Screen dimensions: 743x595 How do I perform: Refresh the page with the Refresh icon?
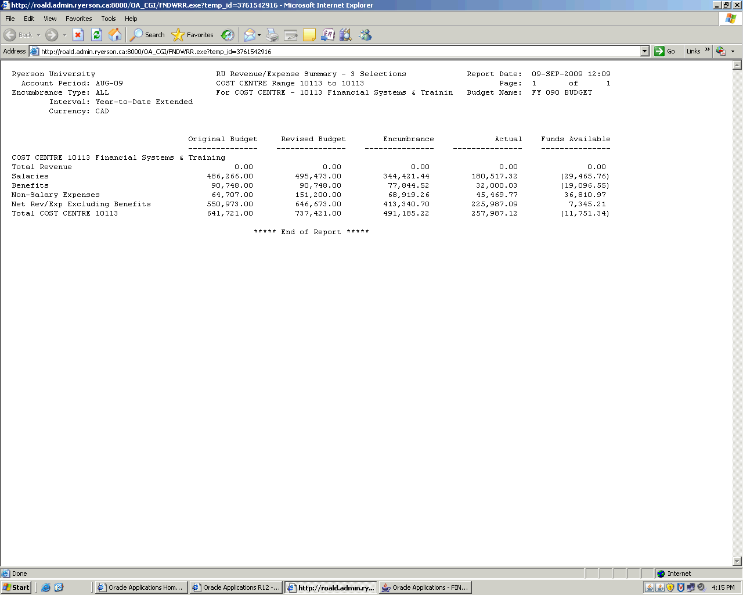tap(96, 35)
